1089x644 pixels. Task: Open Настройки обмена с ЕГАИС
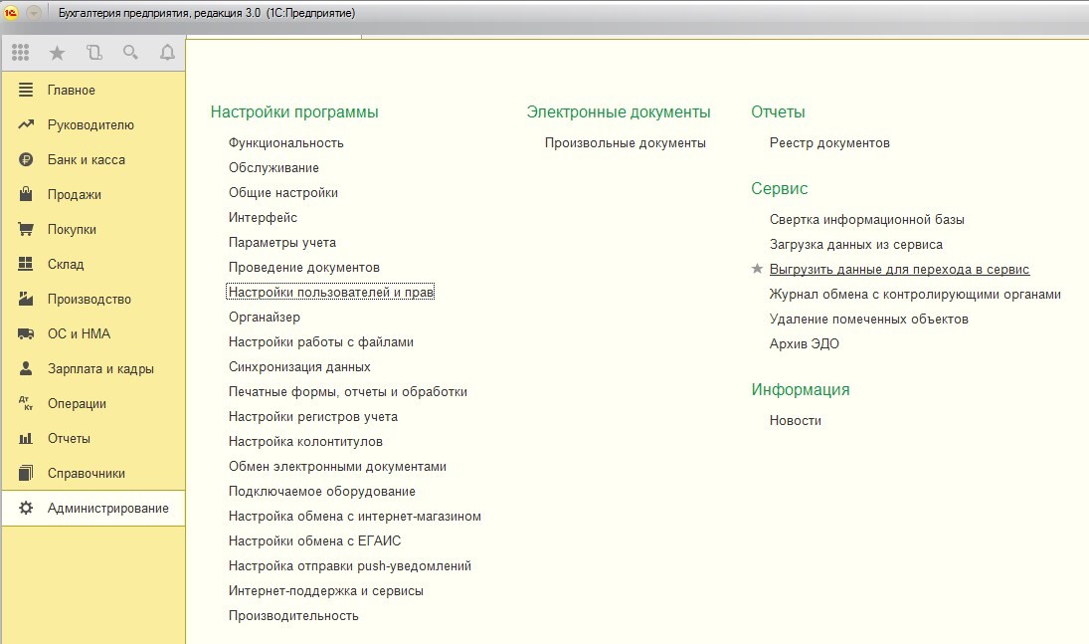point(314,541)
